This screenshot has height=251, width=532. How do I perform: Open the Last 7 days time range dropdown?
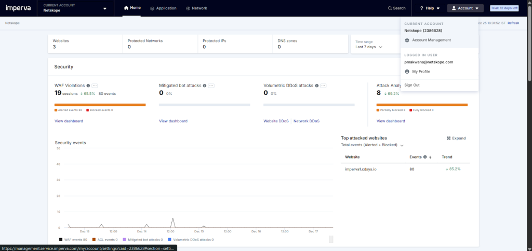(x=369, y=47)
